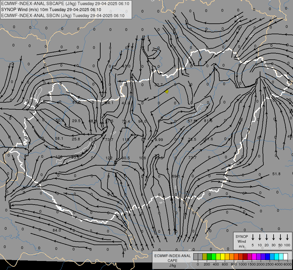
Task: Select the first grey CAPE legend swatch
Action: [196, 256]
